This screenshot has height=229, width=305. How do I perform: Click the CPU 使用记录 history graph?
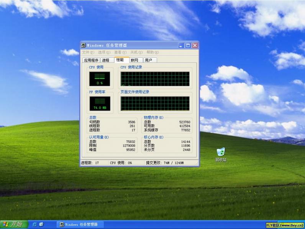[x=155, y=79]
